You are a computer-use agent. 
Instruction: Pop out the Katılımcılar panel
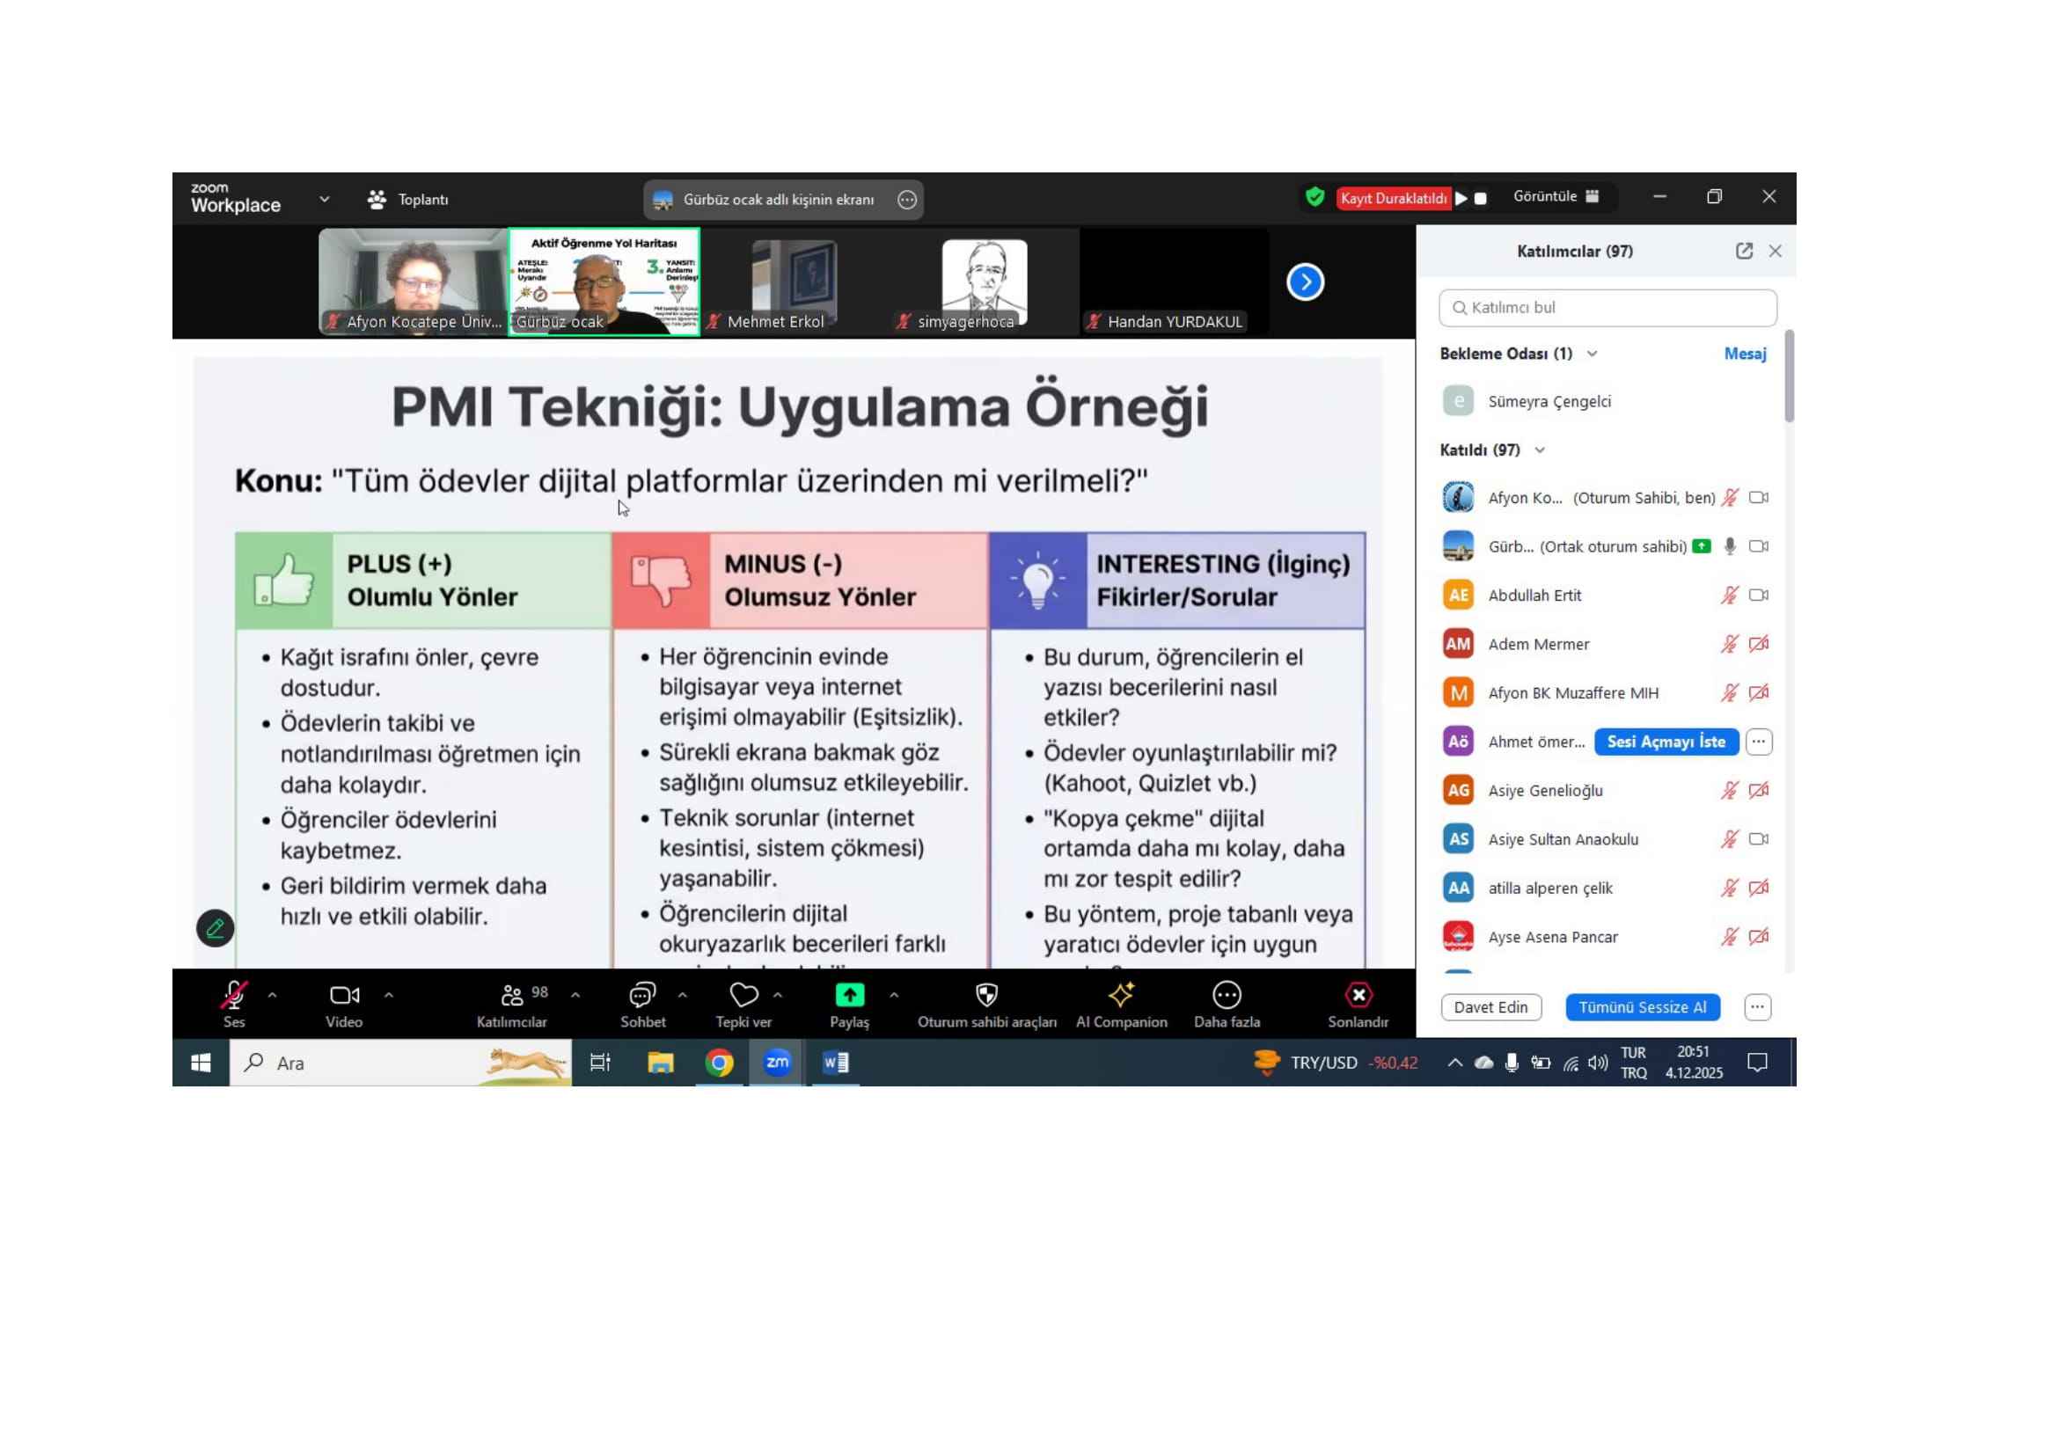click(x=1743, y=251)
